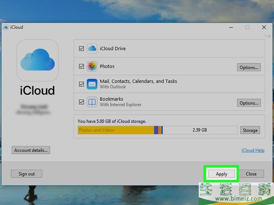This screenshot has width=274, height=205.
Task: Close the iCloud window with X
Action: [264, 27]
